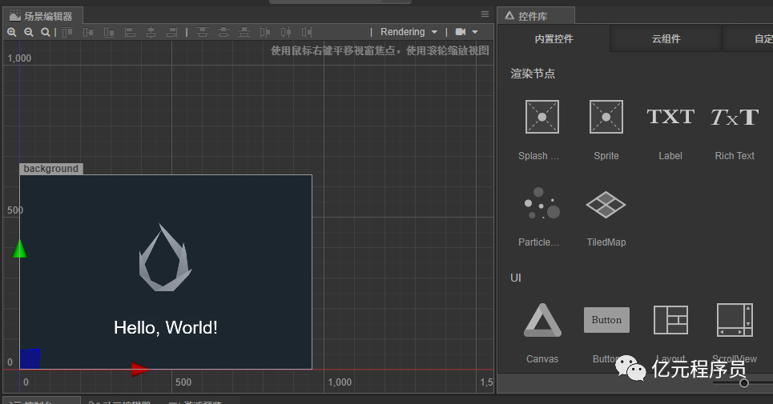Image resolution: width=773 pixels, height=404 pixels.
Task: Switch to the 内置控件 tab
Action: click(x=554, y=39)
